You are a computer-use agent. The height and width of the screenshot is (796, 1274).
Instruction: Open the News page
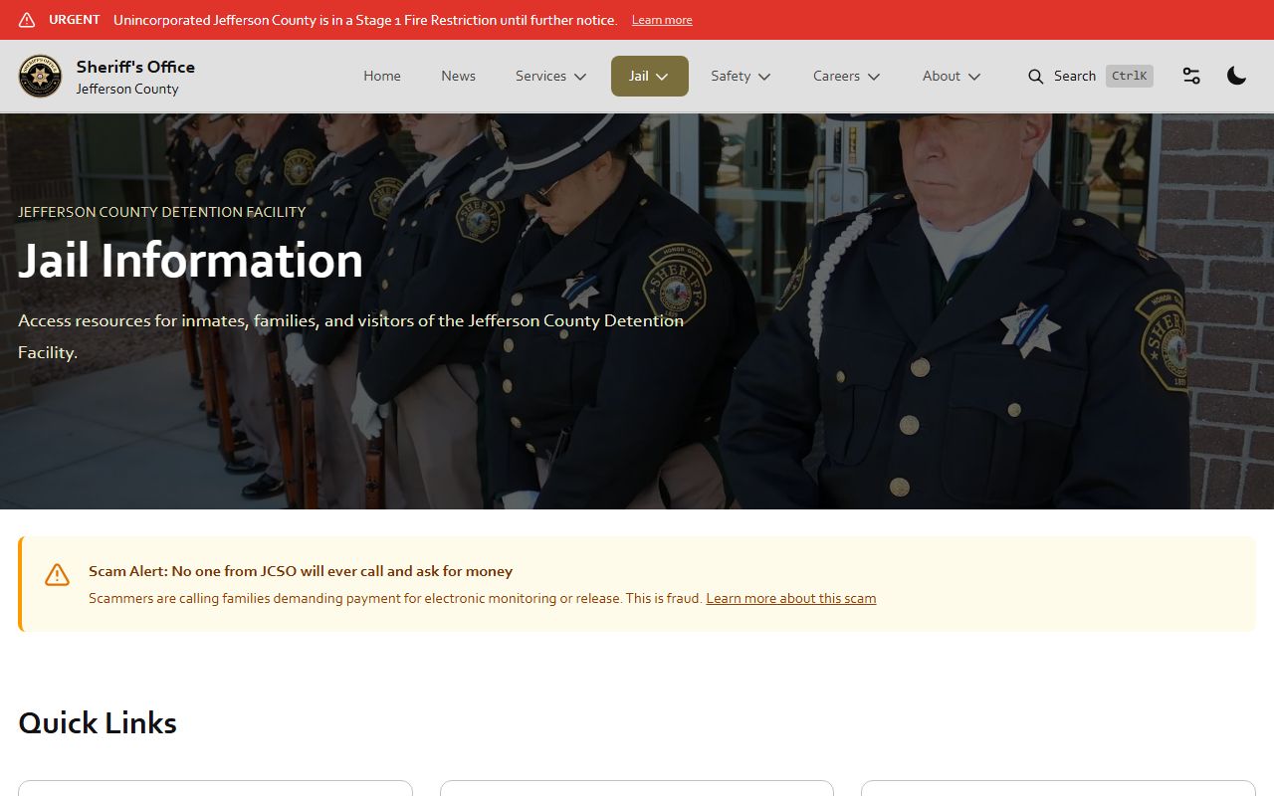[458, 77]
